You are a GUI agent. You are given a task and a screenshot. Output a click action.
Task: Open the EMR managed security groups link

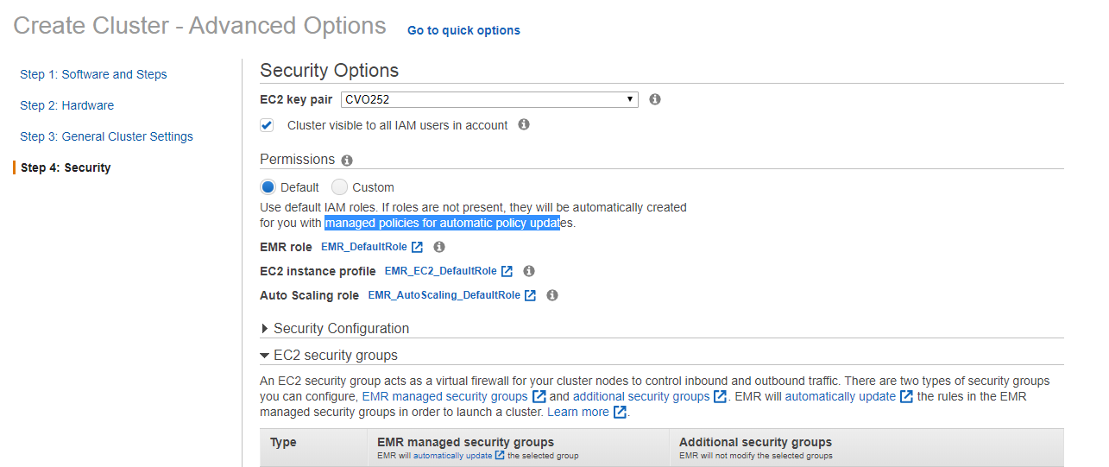tap(444, 396)
